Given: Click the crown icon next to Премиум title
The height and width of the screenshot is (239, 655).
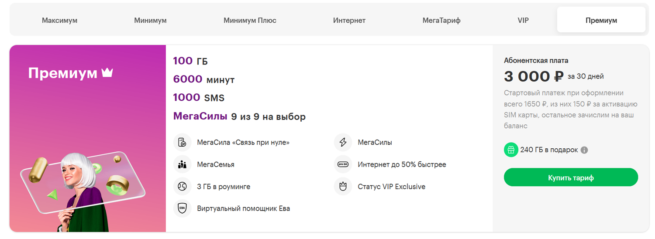Looking at the screenshot, I should click(x=107, y=73).
